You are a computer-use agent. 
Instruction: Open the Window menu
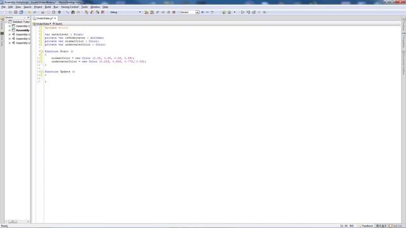95,7
